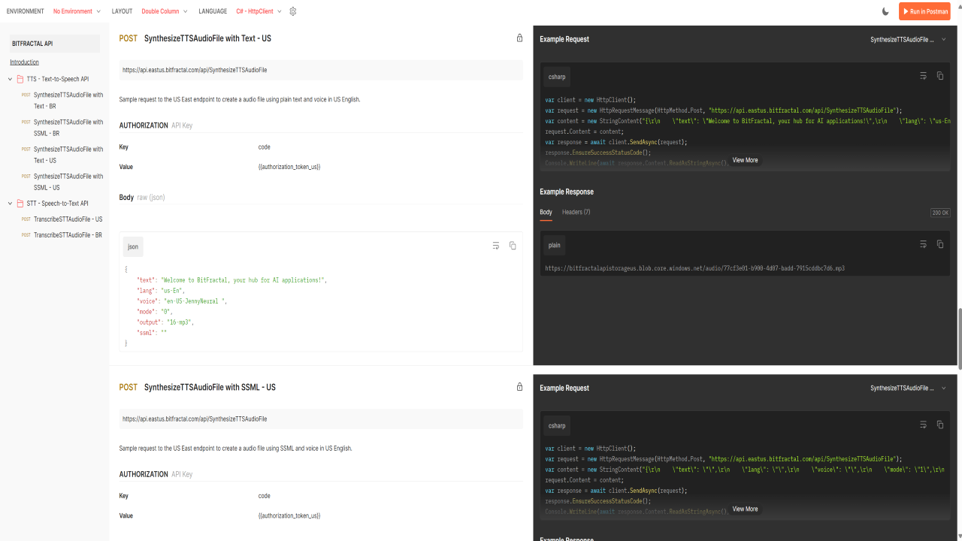This screenshot has height=541, width=962.
Task: Open the C# - HttpClient language dropdown
Action: [259, 11]
